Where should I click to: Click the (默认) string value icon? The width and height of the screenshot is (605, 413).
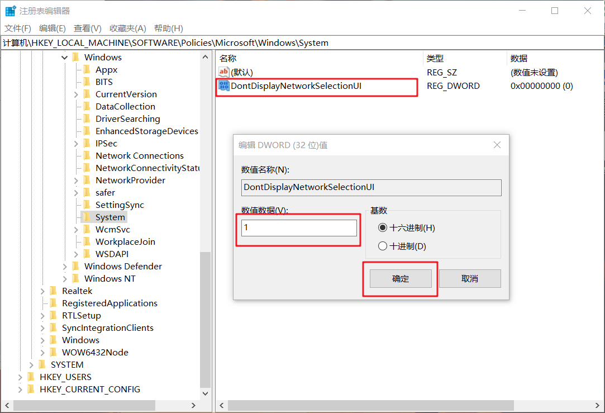point(224,72)
